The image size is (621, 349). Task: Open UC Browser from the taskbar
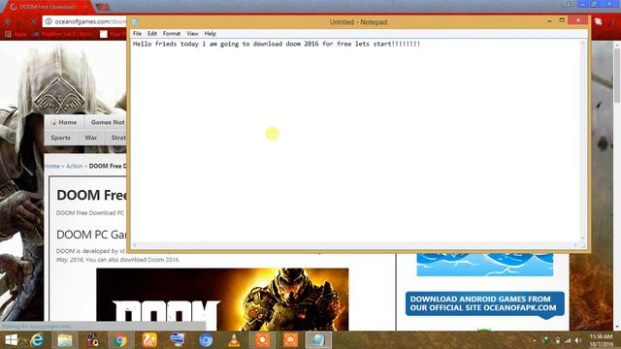click(x=149, y=340)
